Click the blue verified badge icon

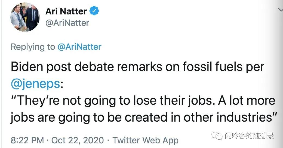94,11
